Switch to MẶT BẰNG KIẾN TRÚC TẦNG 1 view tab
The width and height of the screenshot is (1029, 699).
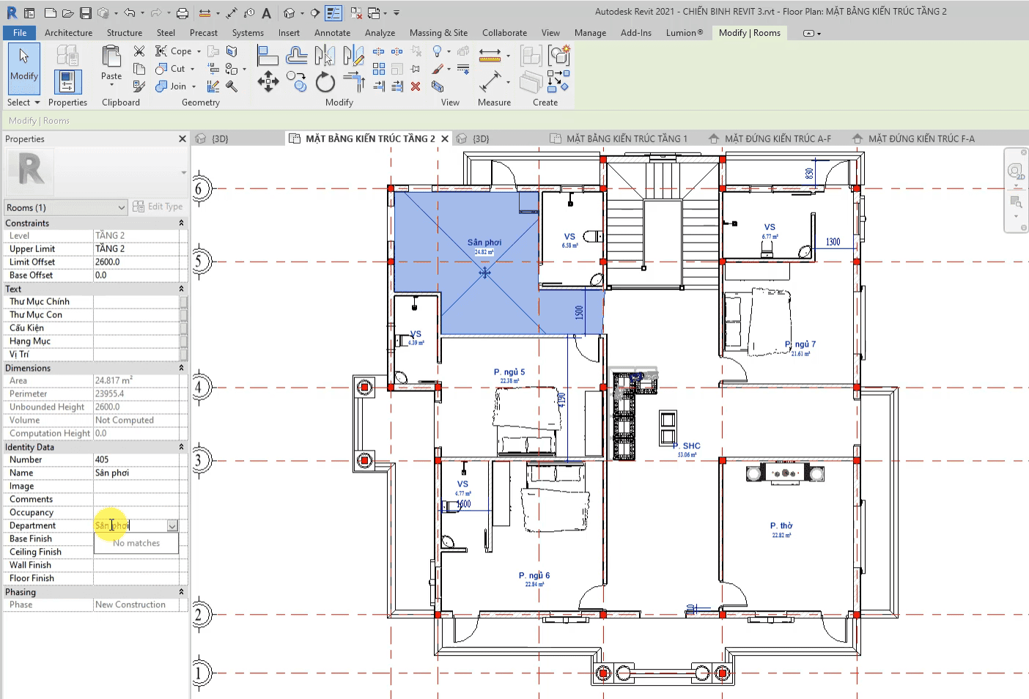626,138
